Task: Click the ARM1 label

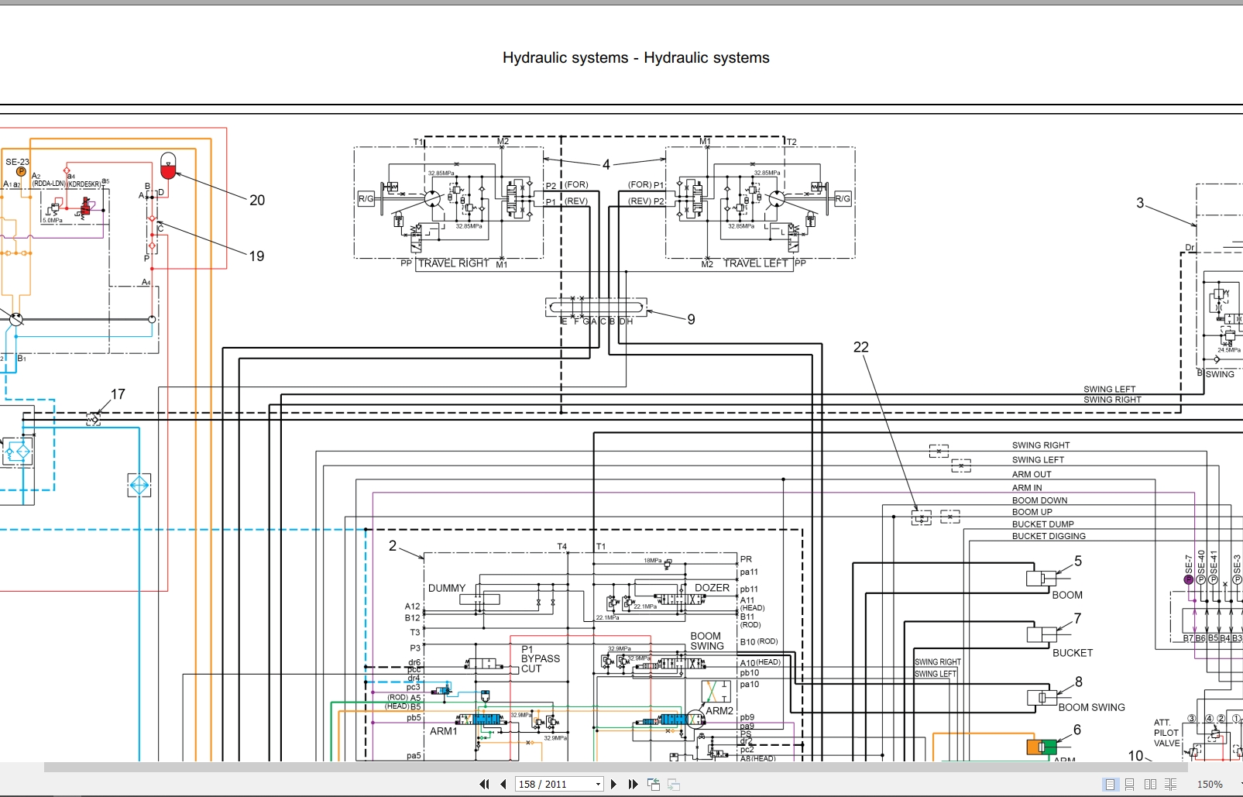Action: coord(444,731)
